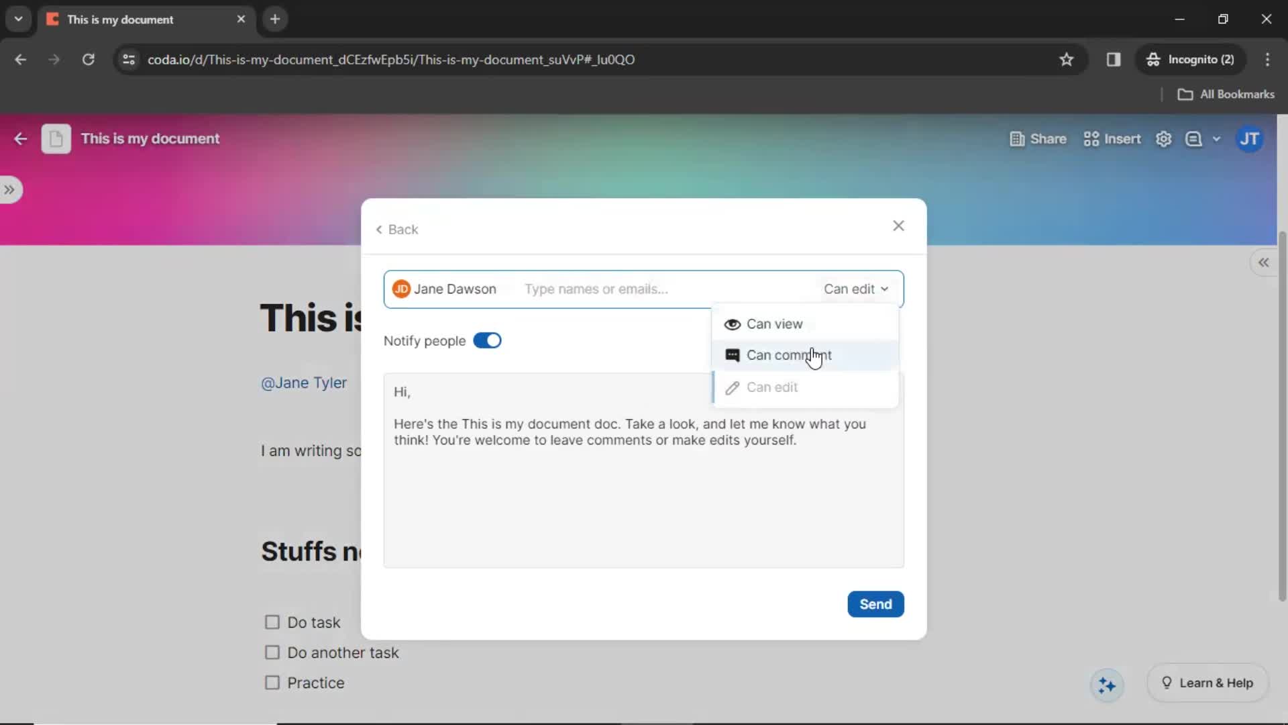
Task: Toggle the Notify people switch on
Action: [488, 341]
